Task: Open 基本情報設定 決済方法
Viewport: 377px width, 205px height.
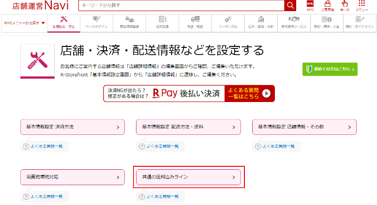Action: tap(73, 127)
